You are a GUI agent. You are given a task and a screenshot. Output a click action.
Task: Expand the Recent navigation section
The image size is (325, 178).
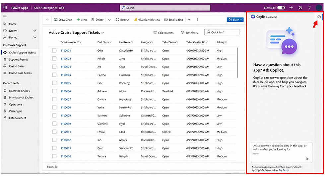pos(35,31)
